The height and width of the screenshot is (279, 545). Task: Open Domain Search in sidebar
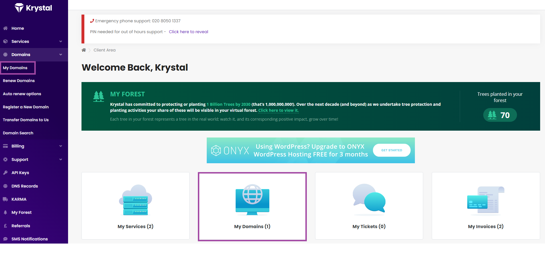coord(18,133)
